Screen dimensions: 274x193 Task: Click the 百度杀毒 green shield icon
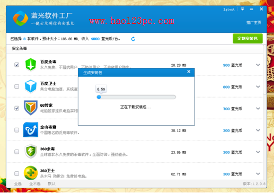tap(31, 65)
